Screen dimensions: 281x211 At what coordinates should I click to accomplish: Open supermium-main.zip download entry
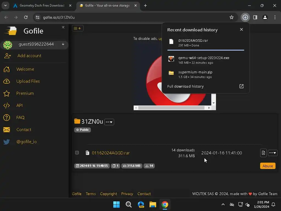(206, 74)
